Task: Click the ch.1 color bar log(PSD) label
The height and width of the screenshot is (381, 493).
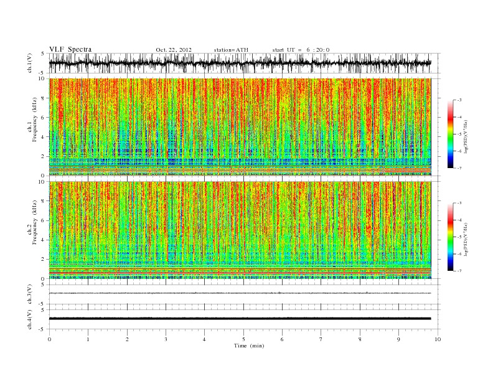Action: pyautogui.click(x=466, y=136)
